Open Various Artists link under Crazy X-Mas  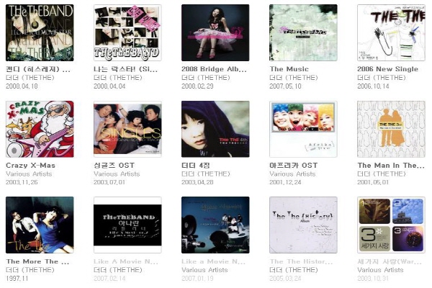(29, 174)
